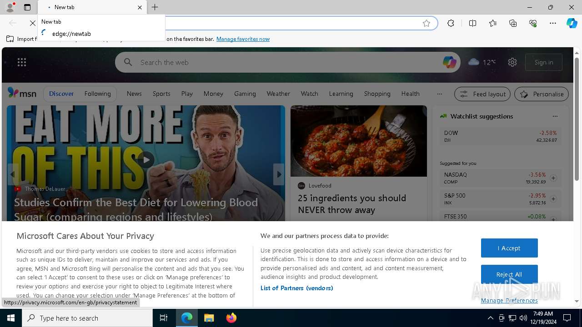582x327 pixels.
Task: Click the Reject All button
Action: pos(509,274)
